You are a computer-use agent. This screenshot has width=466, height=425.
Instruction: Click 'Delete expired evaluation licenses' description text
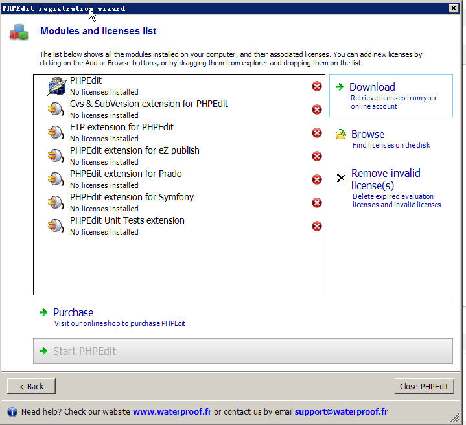[397, 200]
